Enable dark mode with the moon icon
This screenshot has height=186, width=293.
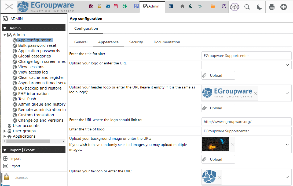[259, 6]
